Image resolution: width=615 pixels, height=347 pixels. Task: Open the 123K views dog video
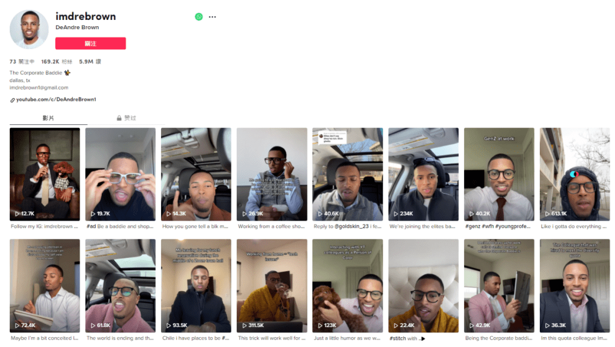tap(347, 286)
